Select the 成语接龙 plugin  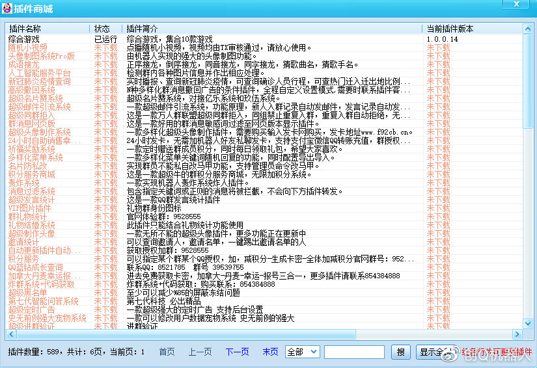point(23,64)
